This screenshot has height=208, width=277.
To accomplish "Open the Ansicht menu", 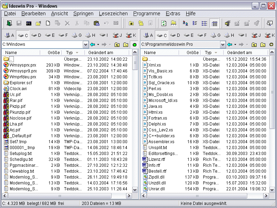I will [x=59, y=14].
